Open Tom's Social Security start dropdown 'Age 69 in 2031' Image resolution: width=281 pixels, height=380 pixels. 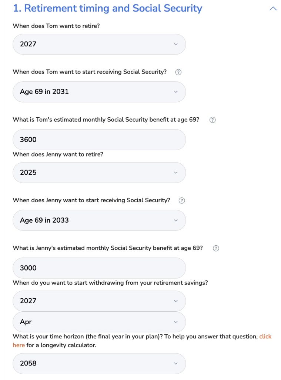(99, 92)
